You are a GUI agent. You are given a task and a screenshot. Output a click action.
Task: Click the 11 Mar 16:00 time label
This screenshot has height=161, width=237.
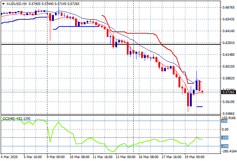click(x=102, y=157)
